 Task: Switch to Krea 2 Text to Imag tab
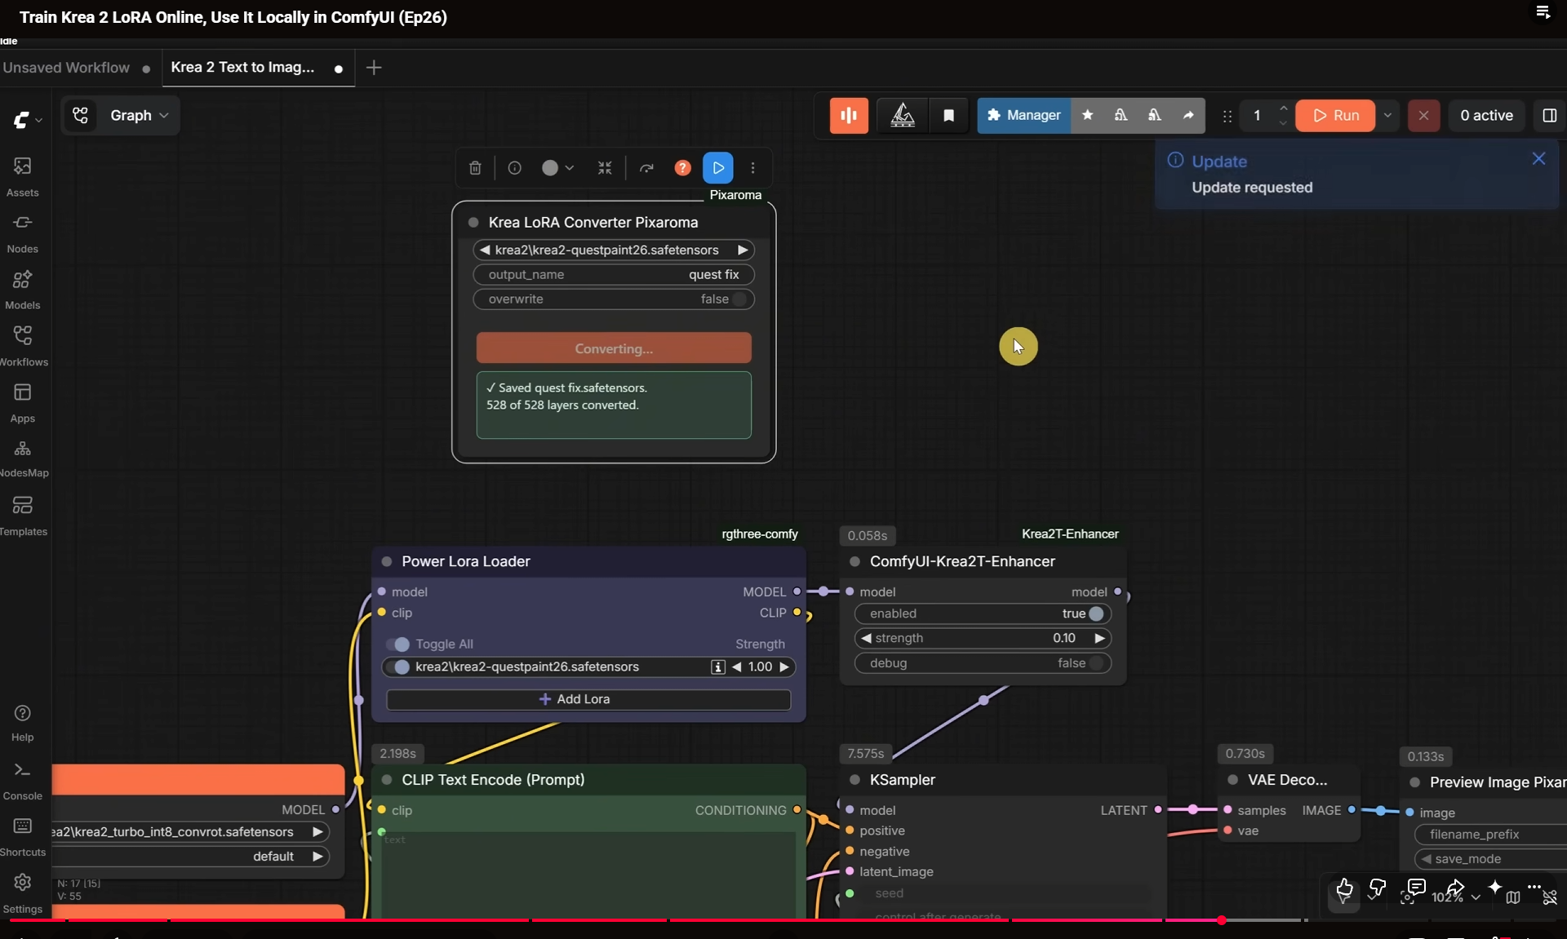coord(257,68)
